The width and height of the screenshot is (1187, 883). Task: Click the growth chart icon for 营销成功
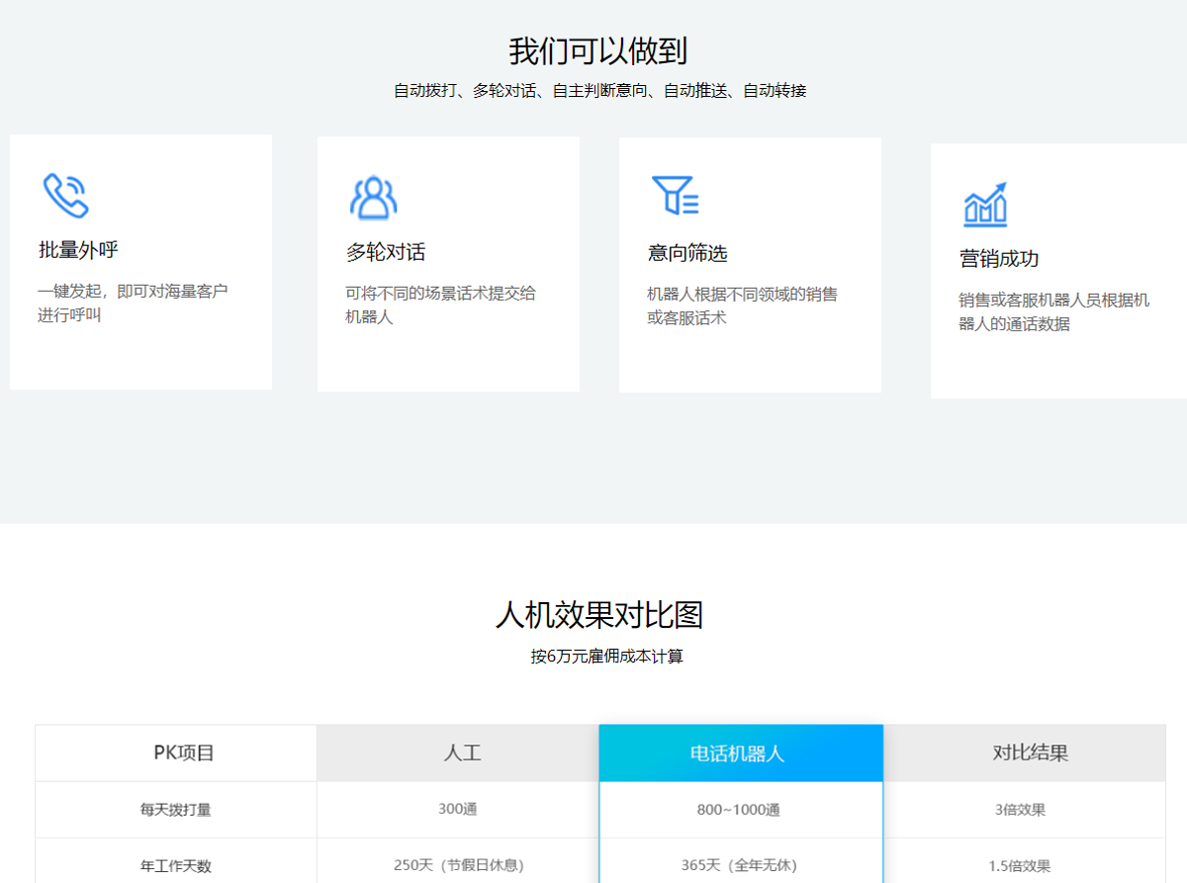[x=985, y=205]
